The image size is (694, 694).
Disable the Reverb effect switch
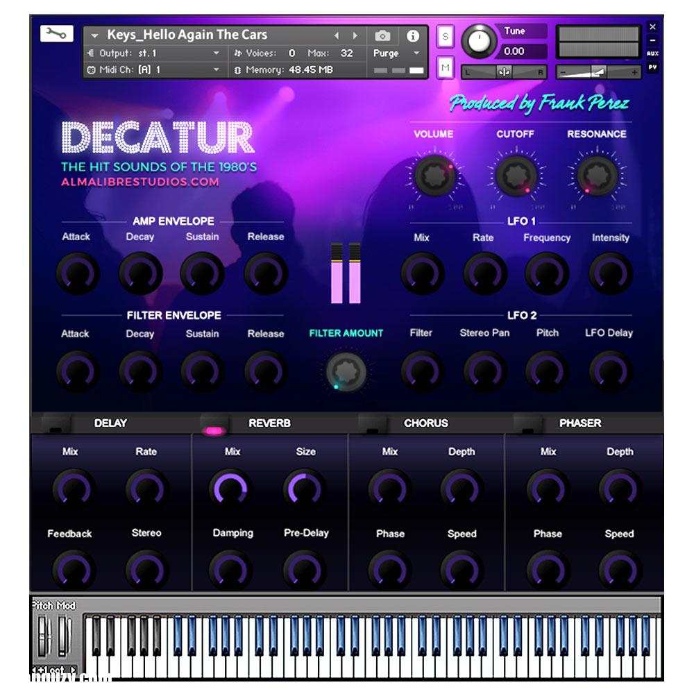(x=214, y=424)
